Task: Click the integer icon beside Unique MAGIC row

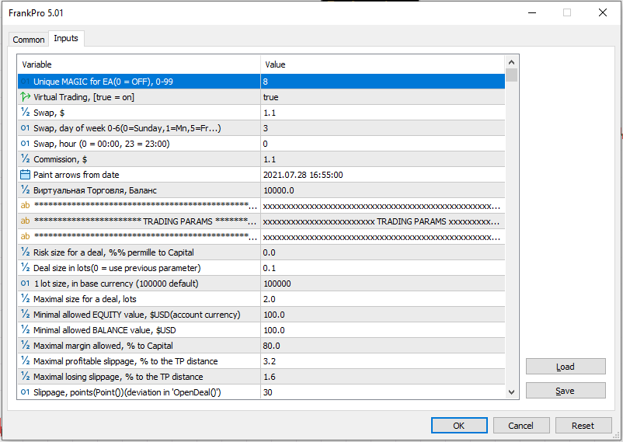Action: tap(25, 82)
